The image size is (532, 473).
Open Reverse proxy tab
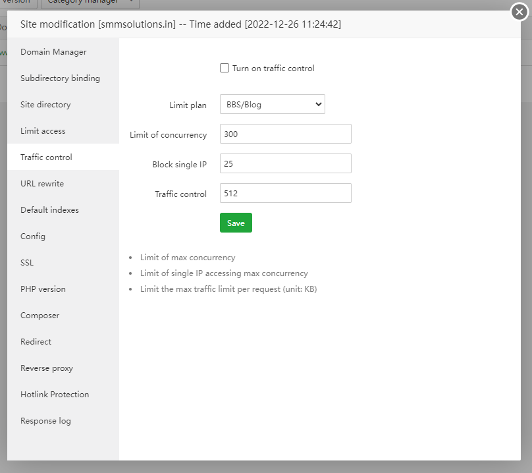[x=63, y=368]
